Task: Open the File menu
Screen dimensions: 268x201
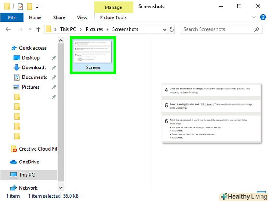Action: [12, 17]
